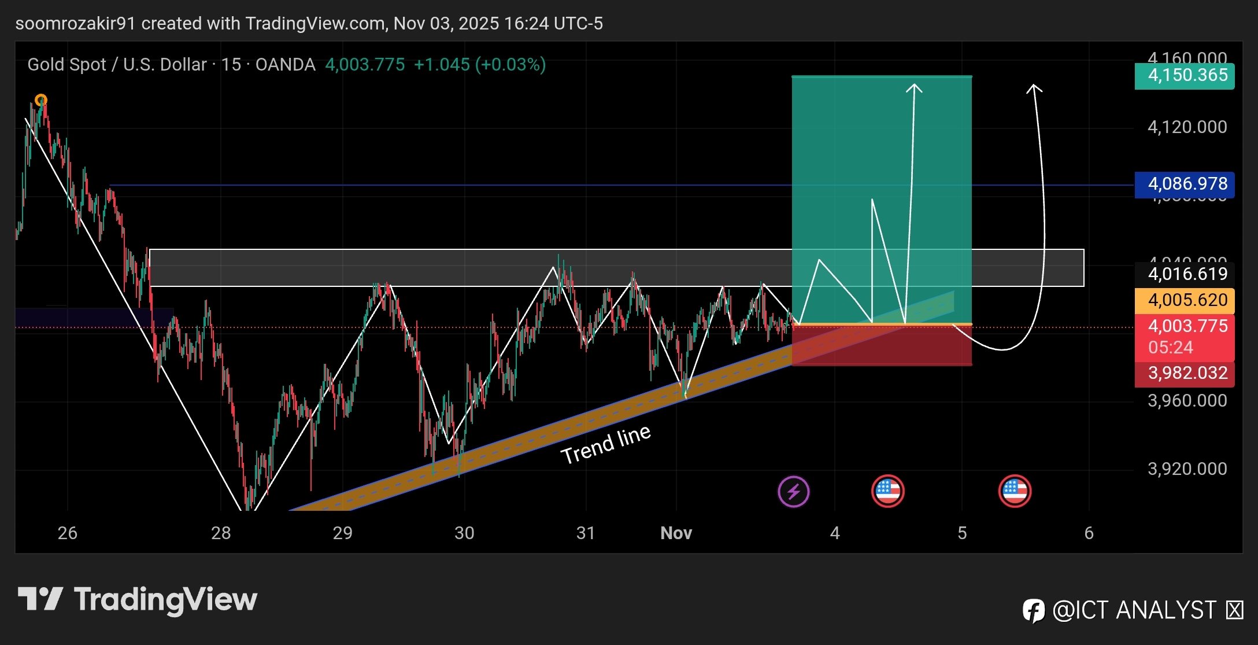1258x645 pixels.
Task: Click the first US flag economic event icon
Action: [x=887, y=492]
